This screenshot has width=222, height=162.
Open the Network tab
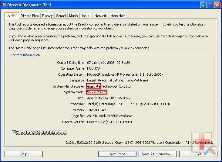point(100,16)
